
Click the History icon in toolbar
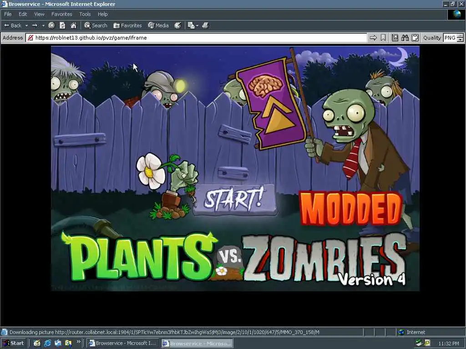(178, 25)
